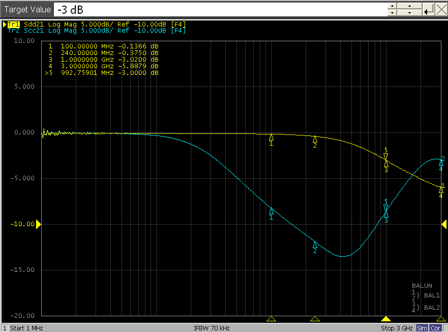This screenshot has width=448, height=332.
Task: Click the X cancel button in entry bar
Action: (441, 10)
